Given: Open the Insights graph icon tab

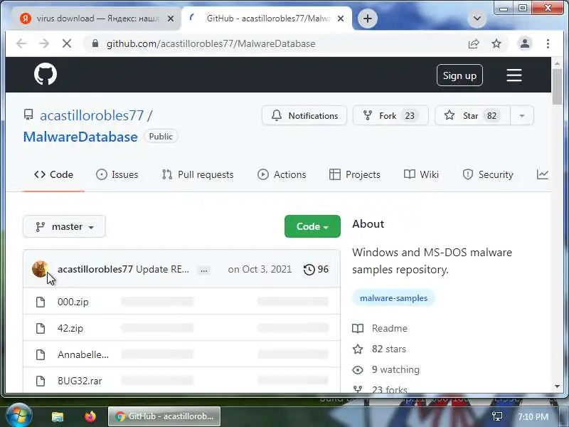Looking at the screenshot, I should 543,174.
